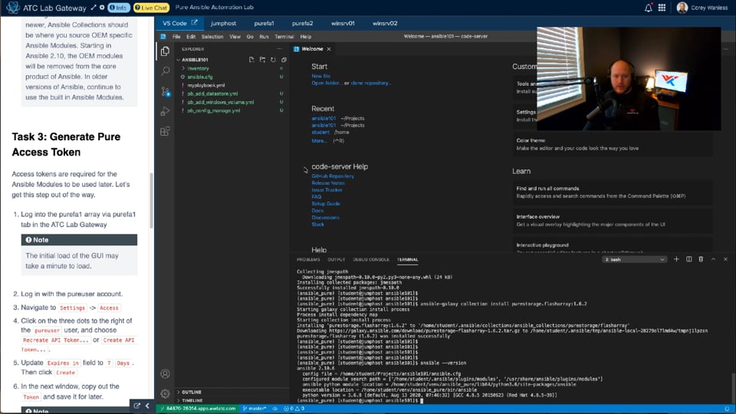Switch to the jumphost tab

tap(223, 23)
